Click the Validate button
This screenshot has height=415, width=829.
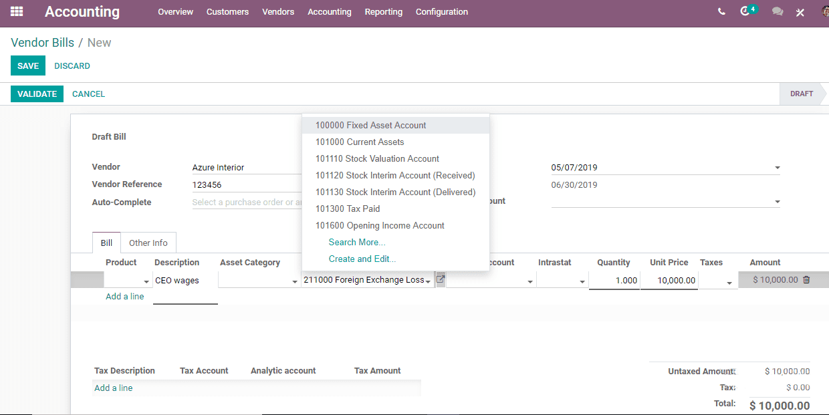tap(37, 94)
